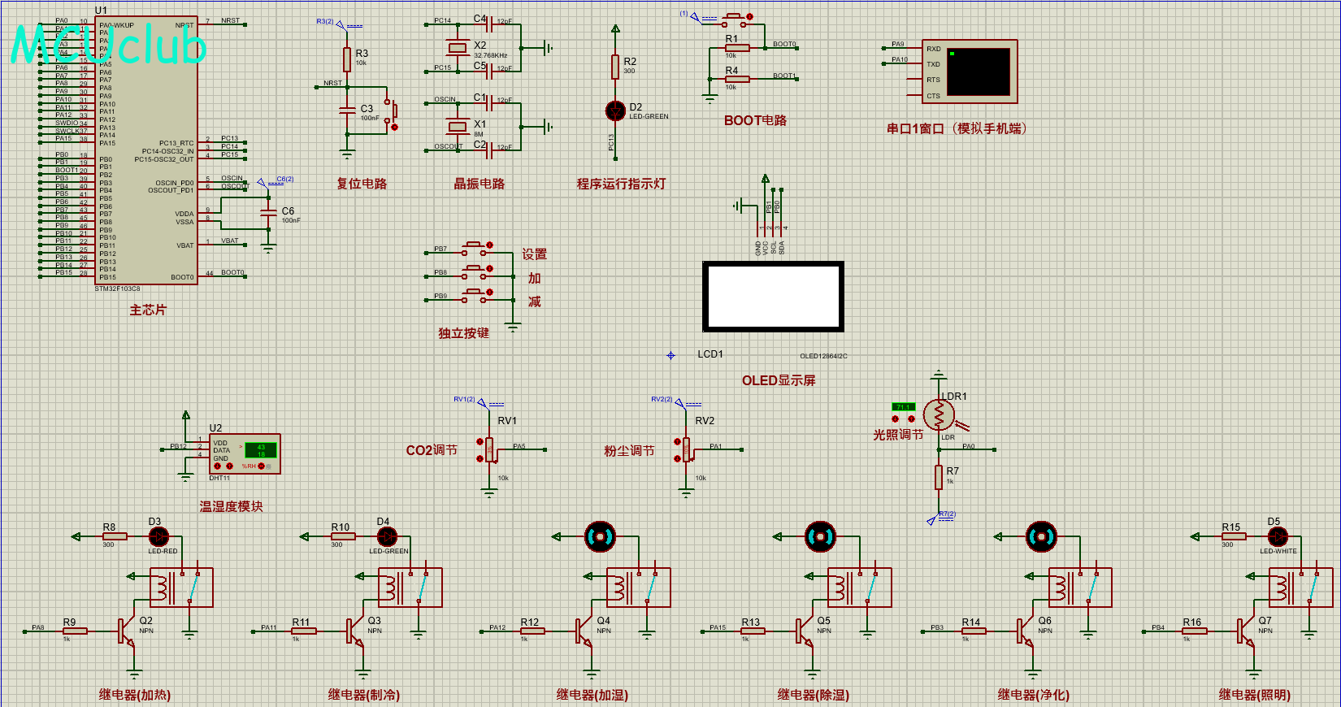Click RV1 lower adjustment dot
Screen dimensions: 1341x707
point(480,458)
